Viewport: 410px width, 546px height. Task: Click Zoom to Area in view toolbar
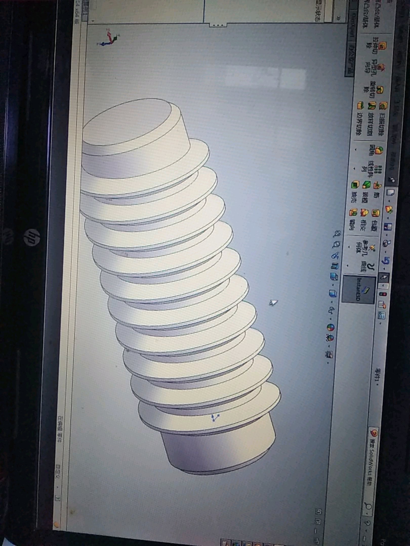click(336, 244)
